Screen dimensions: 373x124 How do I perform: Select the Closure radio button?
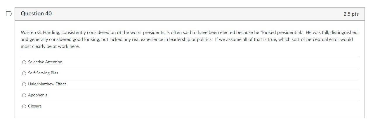coord(24,106)
